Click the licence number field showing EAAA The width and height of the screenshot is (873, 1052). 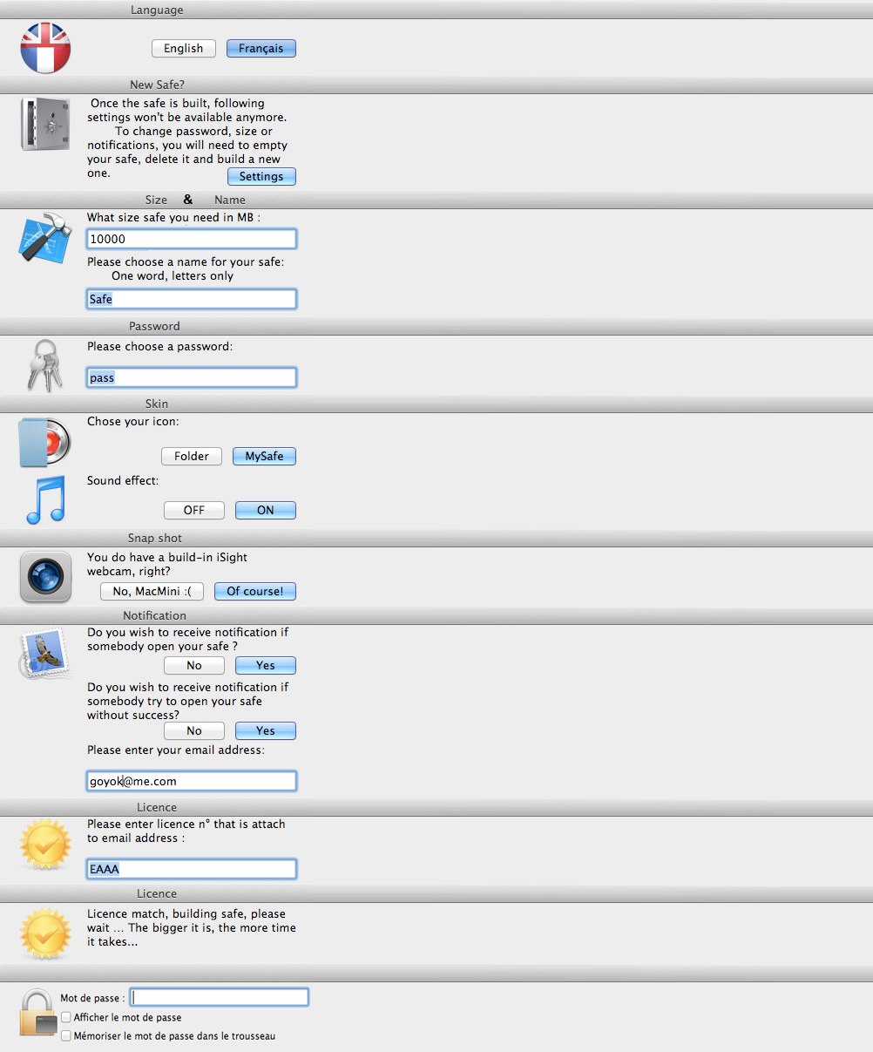click(x=192, y=869)
